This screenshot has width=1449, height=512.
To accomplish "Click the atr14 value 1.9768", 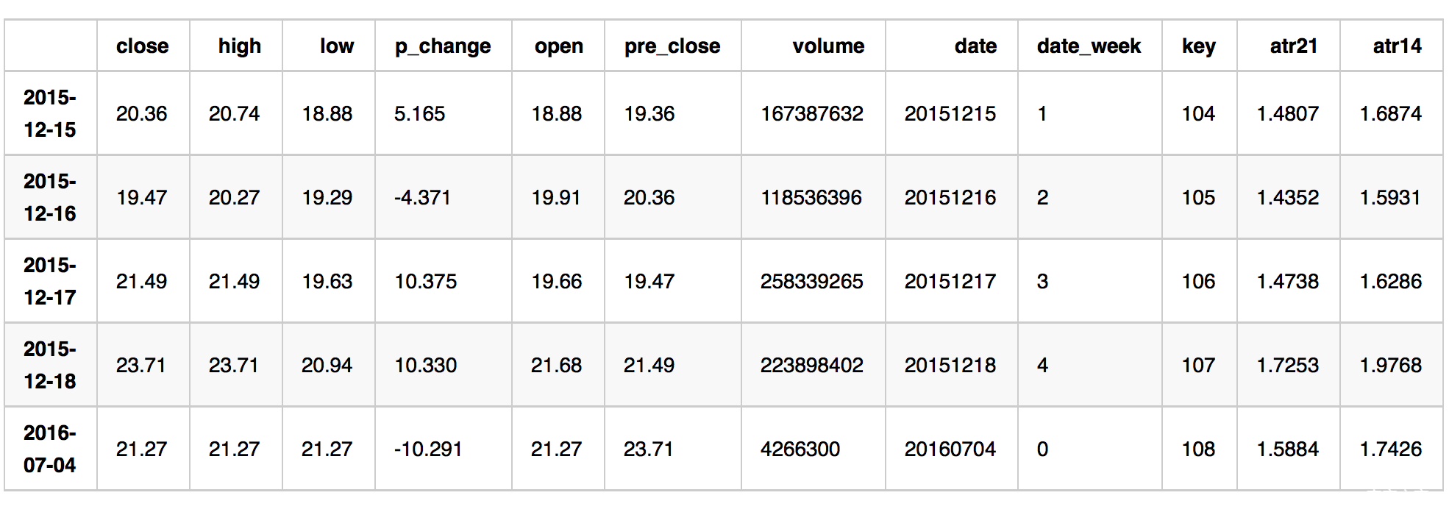I will [1391, 365].
